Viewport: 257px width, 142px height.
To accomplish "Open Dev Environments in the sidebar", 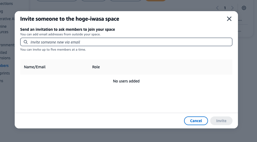I will pyautogui.click(x=7, y=45).
